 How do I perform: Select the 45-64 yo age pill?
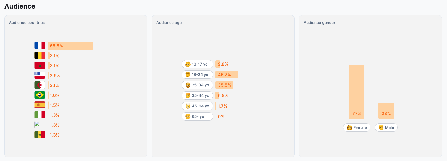[197, 106]
